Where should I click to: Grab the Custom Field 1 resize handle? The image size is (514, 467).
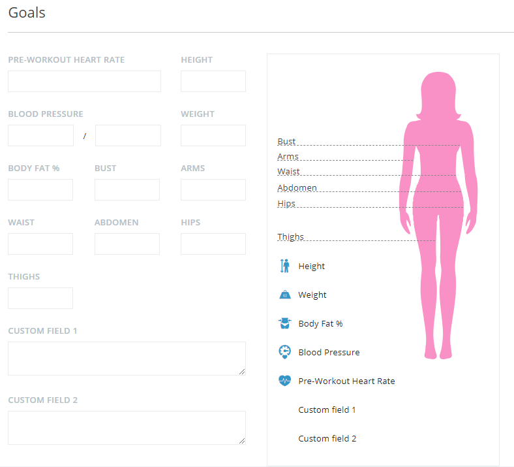242,372
